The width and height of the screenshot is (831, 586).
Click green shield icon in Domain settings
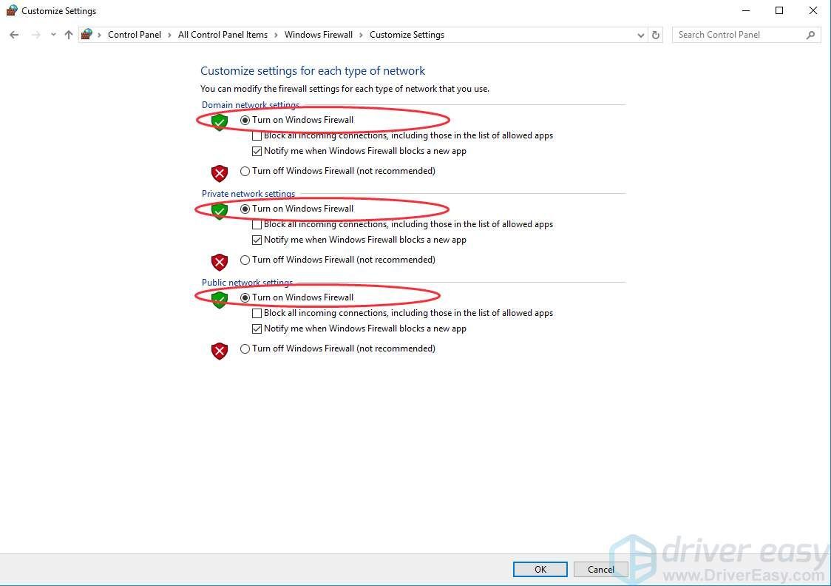(x=220, y=122)
